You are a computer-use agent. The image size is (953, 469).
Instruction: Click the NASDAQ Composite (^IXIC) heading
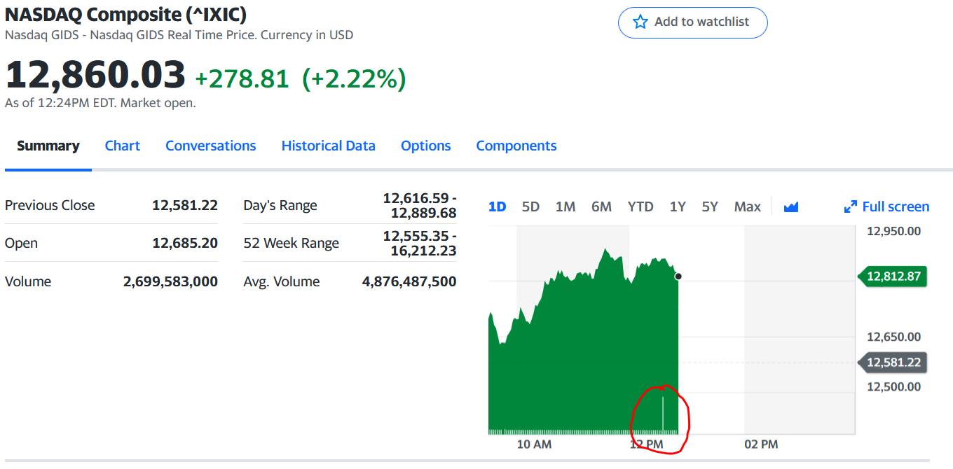(x=125, y=14)
